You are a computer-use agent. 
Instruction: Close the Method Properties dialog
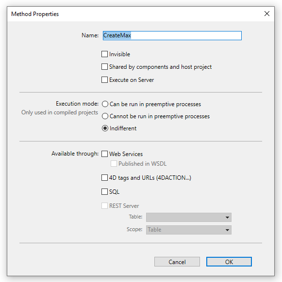point(266,14)
